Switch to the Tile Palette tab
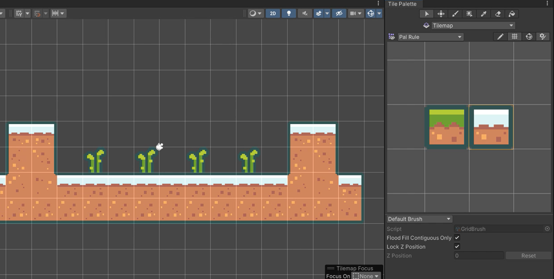This screenshot has width=554, height=279. click(402, 4)
